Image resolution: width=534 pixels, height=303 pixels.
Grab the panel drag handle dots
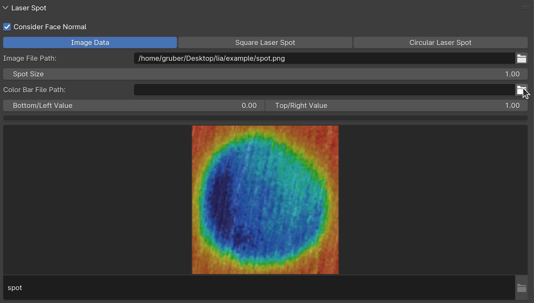[x=525, y=8]
